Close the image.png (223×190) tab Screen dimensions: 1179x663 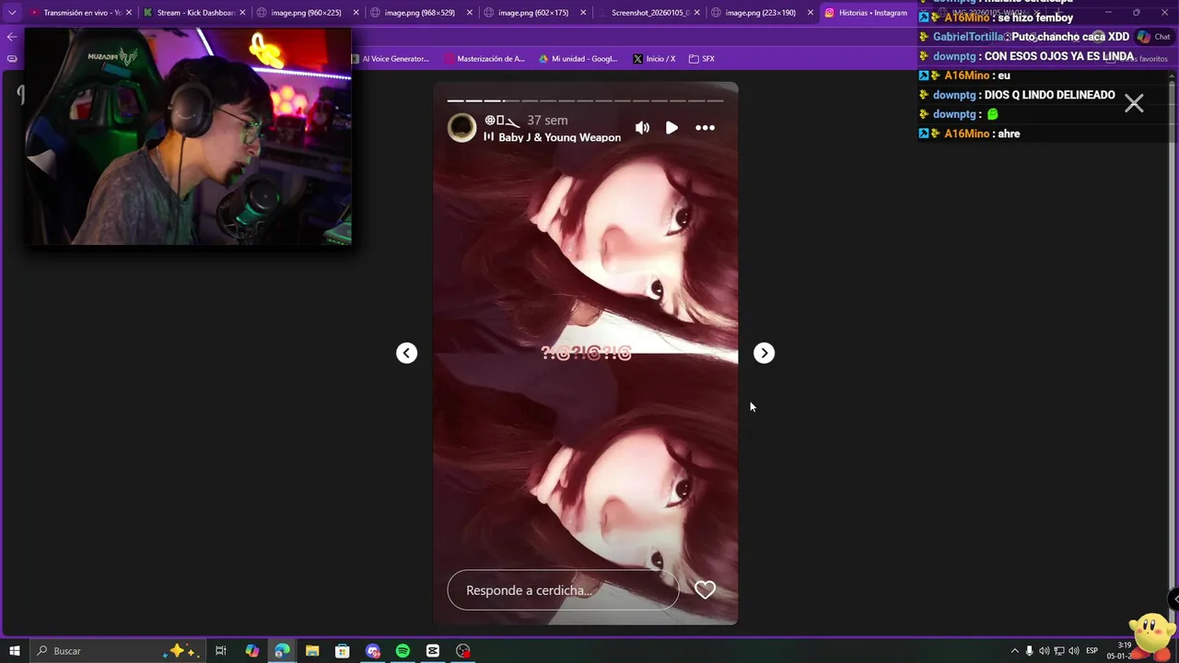click(811, 13)
